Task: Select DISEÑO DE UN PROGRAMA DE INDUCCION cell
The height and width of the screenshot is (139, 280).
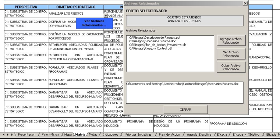Action: pos(181,124)
